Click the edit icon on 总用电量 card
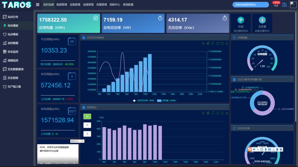 pos(95,18)
